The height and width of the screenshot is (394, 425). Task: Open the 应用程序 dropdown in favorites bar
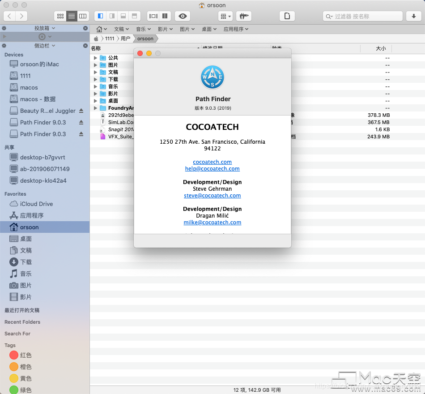tap(236, 29)
